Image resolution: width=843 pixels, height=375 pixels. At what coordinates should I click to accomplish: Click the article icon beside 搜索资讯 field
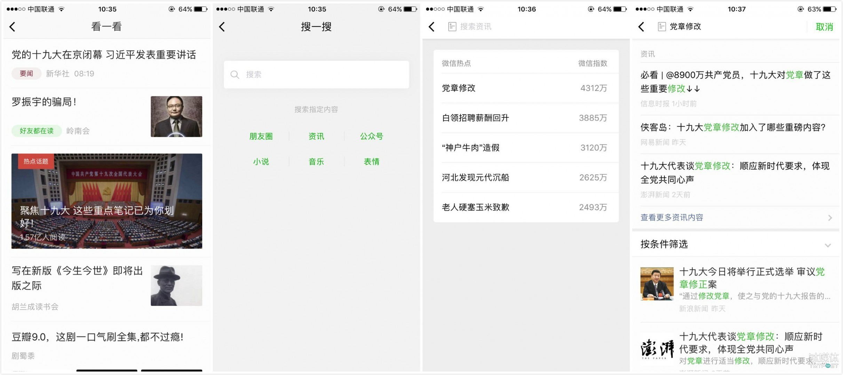point(452,26)
